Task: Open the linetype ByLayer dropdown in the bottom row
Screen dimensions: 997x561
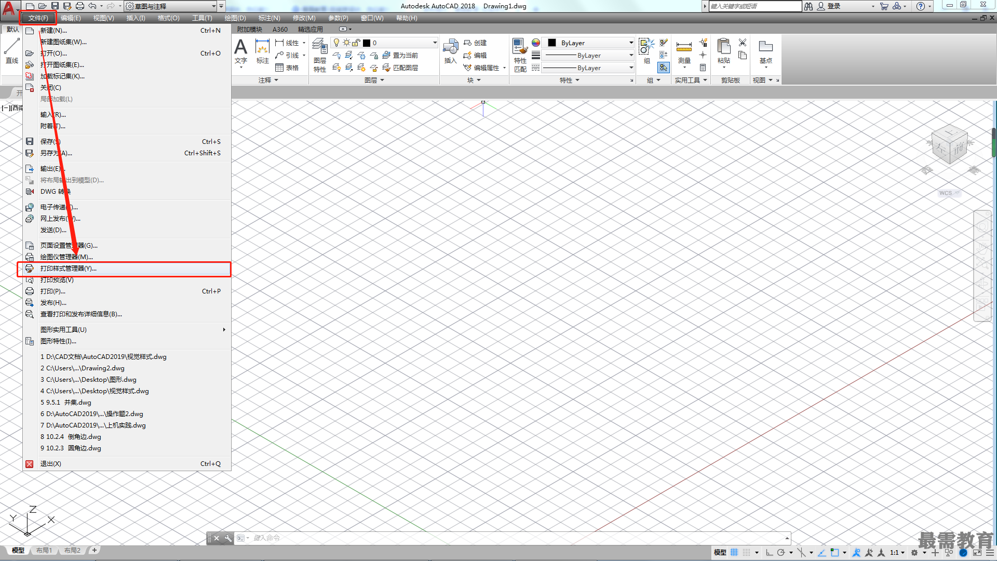Action: tap(588, 68)
